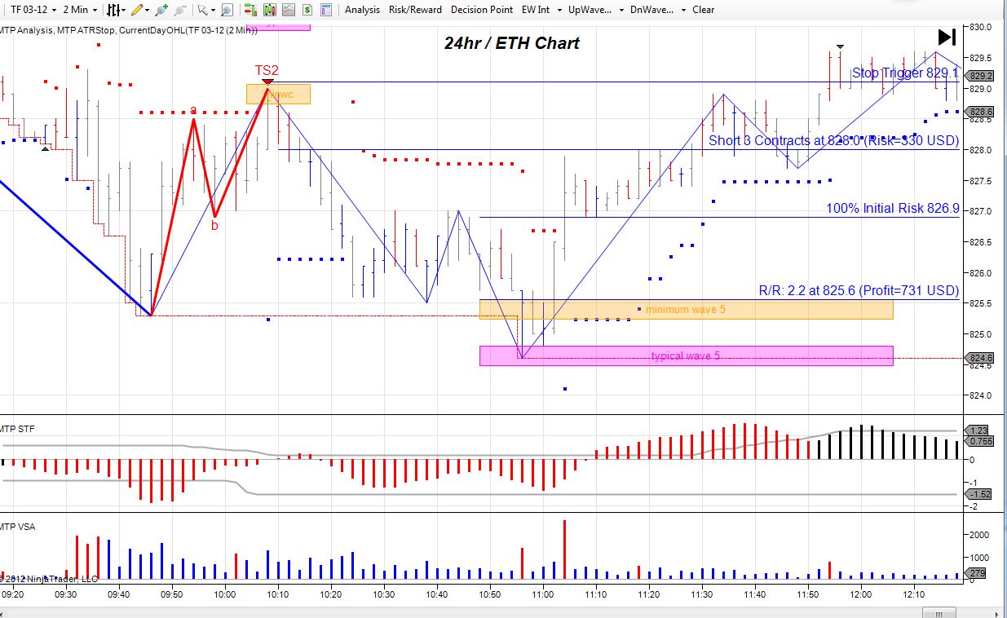Screen dimensions: 1007x618
Task: Click the 830.0 price axis label
Action: tap(981, 27)
